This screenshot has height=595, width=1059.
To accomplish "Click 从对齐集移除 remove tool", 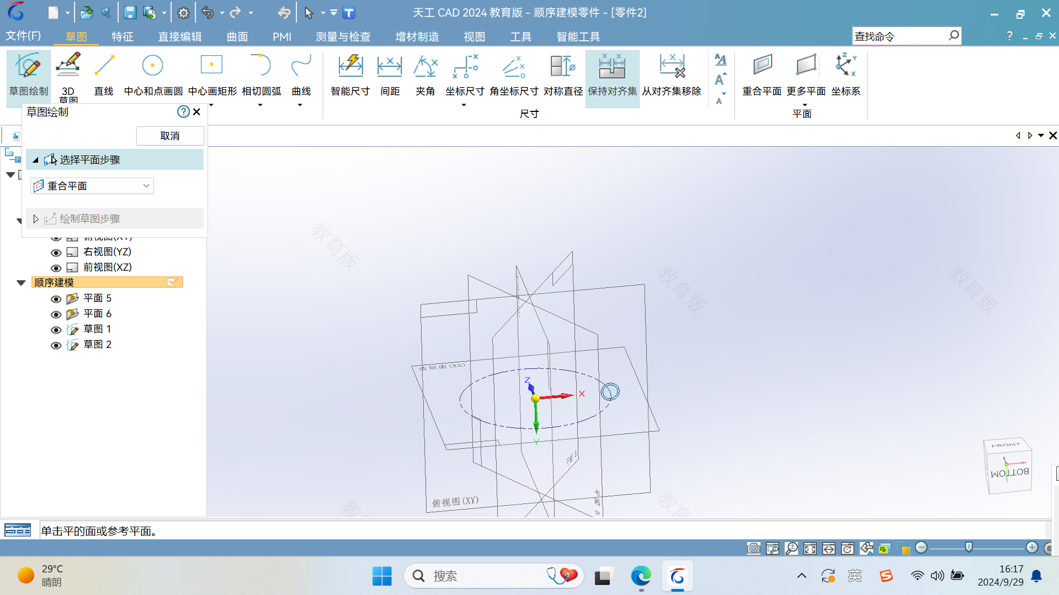I will [671, 75].
